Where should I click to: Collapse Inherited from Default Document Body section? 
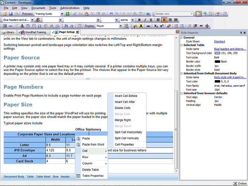pyautogui.click(x=182, y=73)
